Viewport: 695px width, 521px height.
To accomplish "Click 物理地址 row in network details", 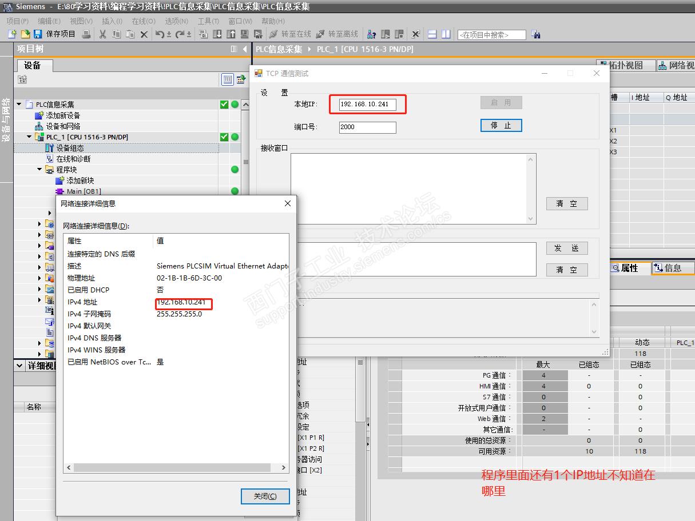I will coord(176,278).
